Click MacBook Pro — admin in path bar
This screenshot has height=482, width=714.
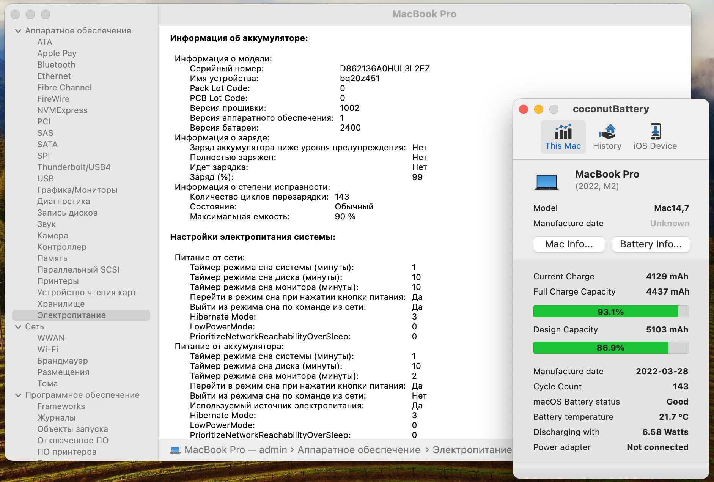click(x=236, y=450)
